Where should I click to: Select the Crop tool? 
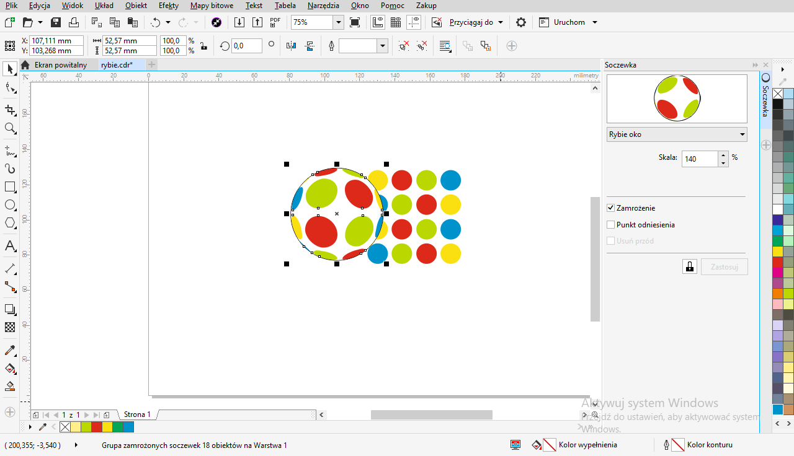pos(10,110)
